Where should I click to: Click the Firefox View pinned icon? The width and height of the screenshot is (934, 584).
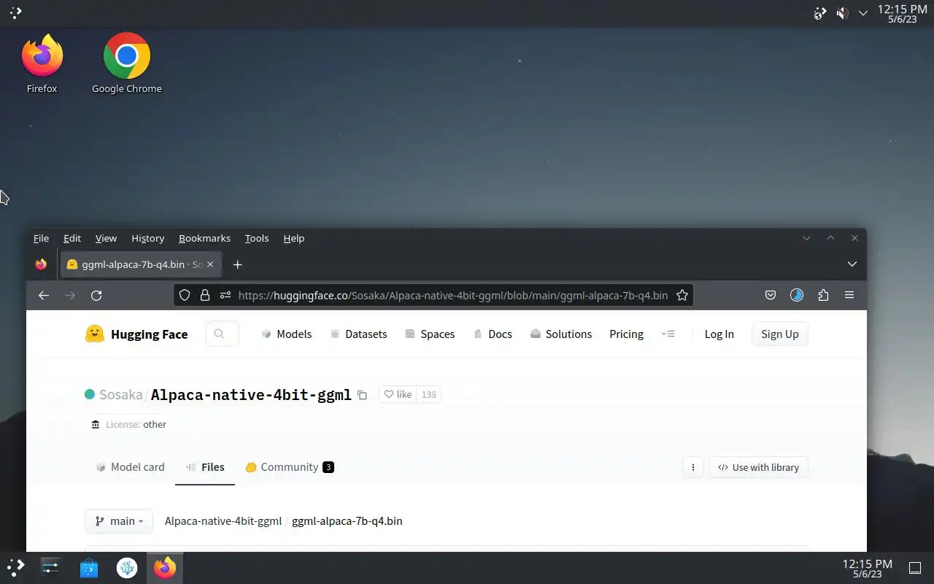41,264
